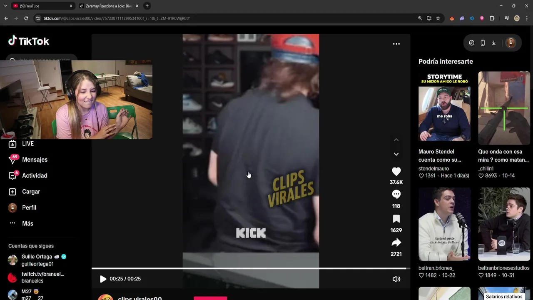Close the 'Zaramay Reacciona a Lolo' tab

(x=137, y=6)
